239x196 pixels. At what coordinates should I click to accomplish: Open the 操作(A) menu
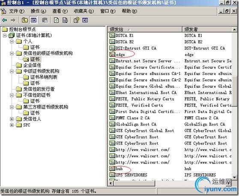click(x=39, y=11)
